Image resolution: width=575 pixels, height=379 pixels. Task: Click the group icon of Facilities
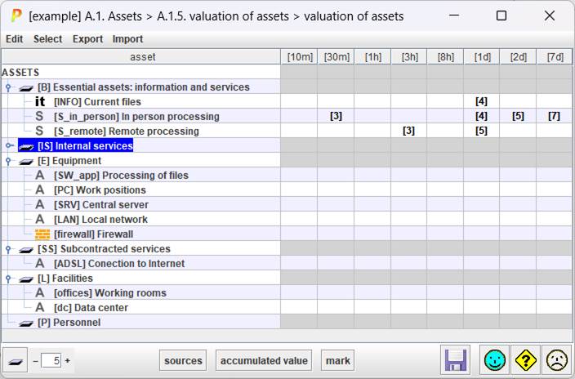point(26,279)
